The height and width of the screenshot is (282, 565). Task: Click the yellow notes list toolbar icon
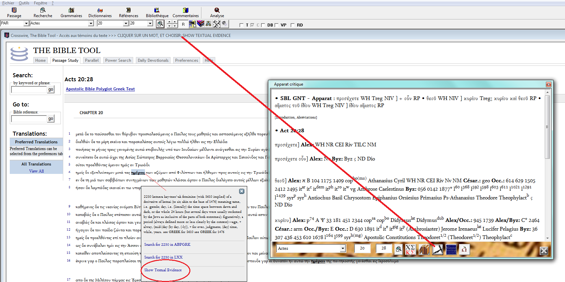pyautogui.click(x=192, y=24)
